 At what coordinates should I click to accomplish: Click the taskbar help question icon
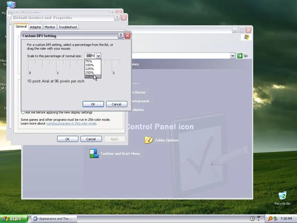click(x=252, y=219)
